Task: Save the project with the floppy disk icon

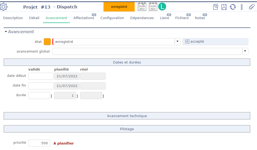Action: point(224,7)
